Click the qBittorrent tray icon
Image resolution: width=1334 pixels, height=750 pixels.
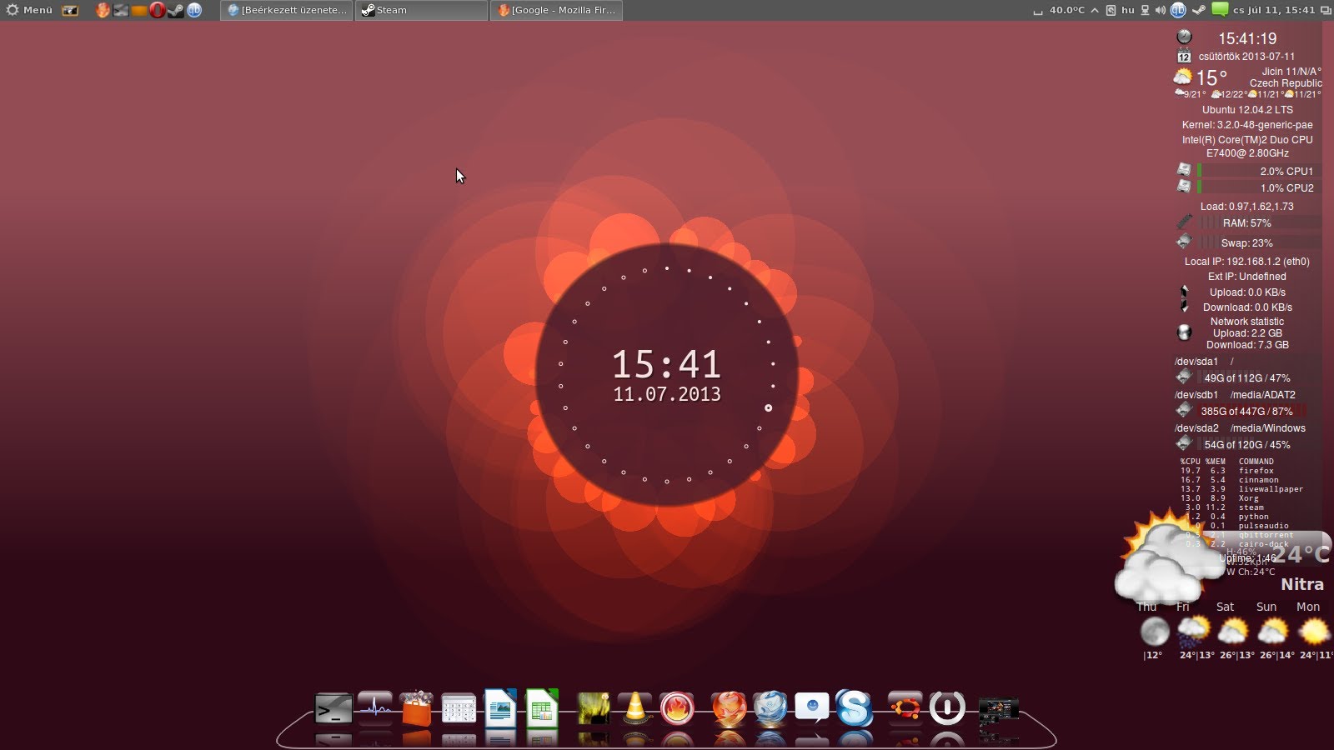[1178, 10]
